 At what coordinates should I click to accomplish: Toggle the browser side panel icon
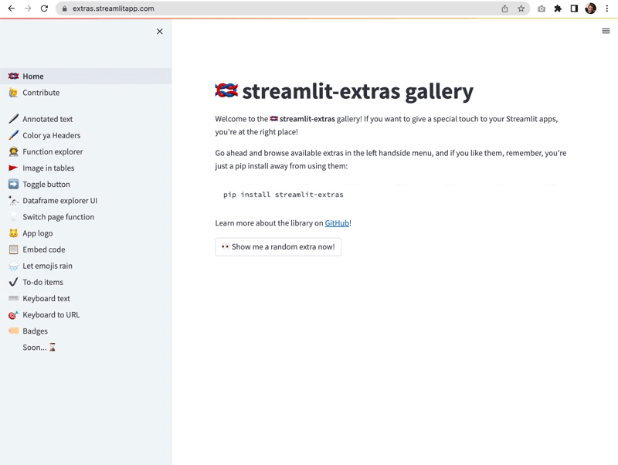click(574, 8)
